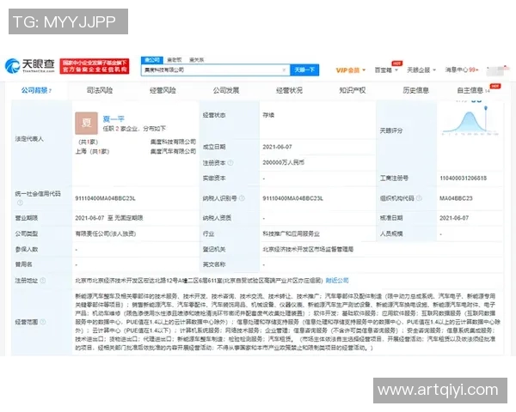The height and width of the screenshot is (412, 516).
Task: Open the 百宝箱 dropdown
Action: [386, 70]
